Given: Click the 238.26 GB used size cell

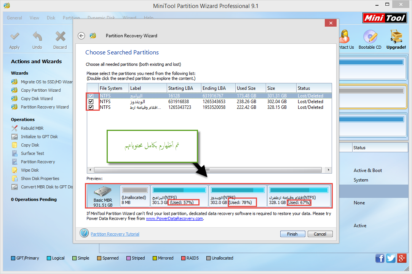Looking at the screenshot, I should (x=246, y=101).
